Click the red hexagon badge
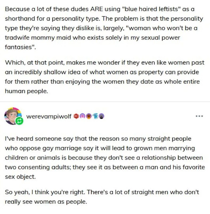210x214 pixels. [x=76, y=116]
